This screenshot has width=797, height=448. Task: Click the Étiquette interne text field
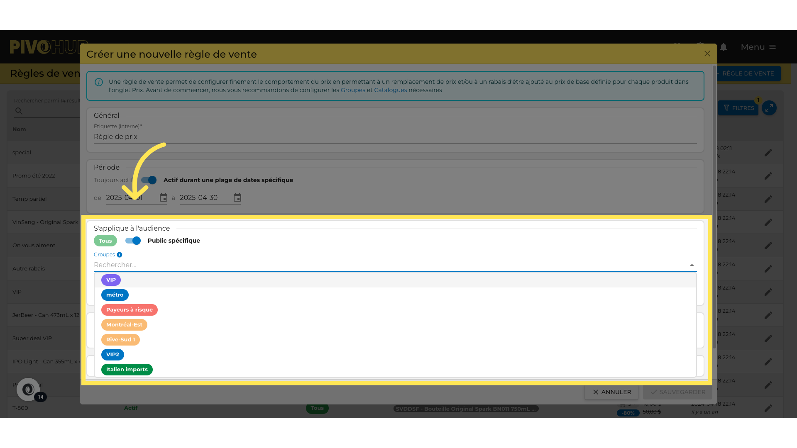pyautogui.click(x=394, y=137)
